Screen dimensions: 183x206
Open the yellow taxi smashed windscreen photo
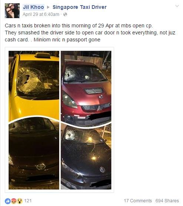click(34, 85)
